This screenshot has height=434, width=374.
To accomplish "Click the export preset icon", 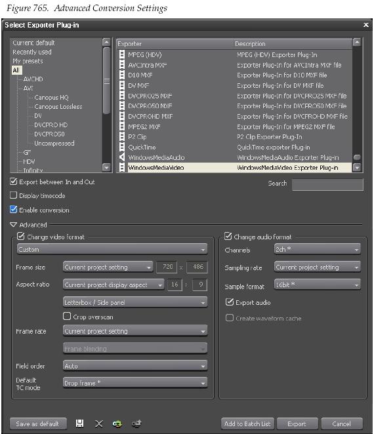I will 136,424.
